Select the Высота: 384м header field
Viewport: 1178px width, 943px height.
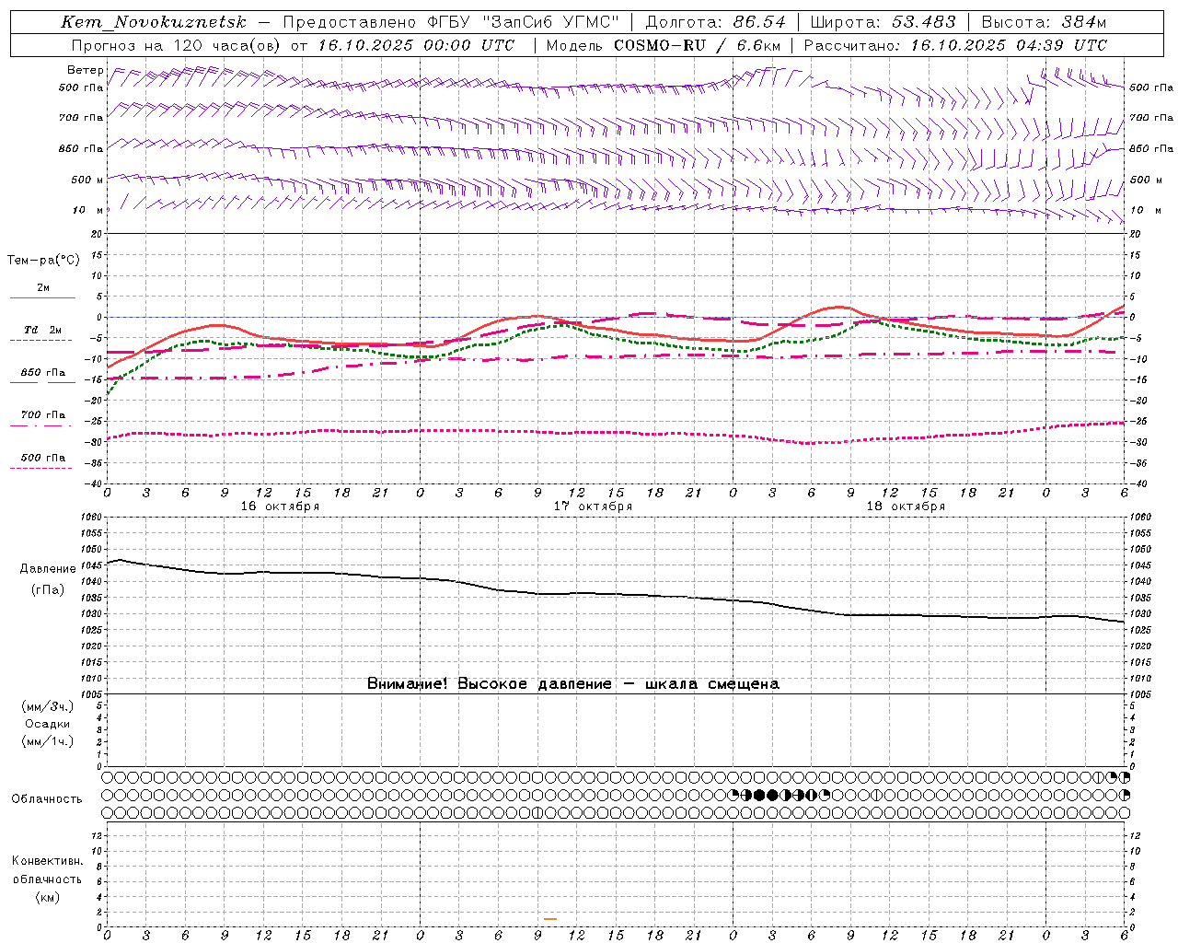click(1045, 22)
